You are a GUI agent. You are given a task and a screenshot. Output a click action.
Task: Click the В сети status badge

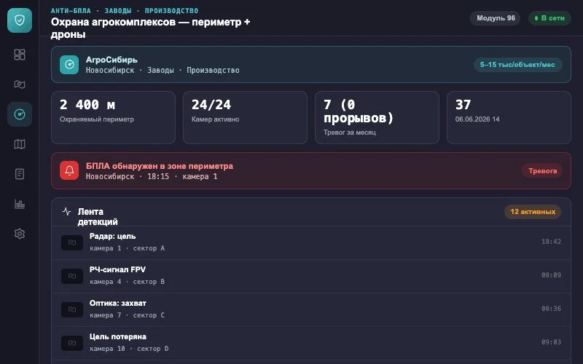549,17
